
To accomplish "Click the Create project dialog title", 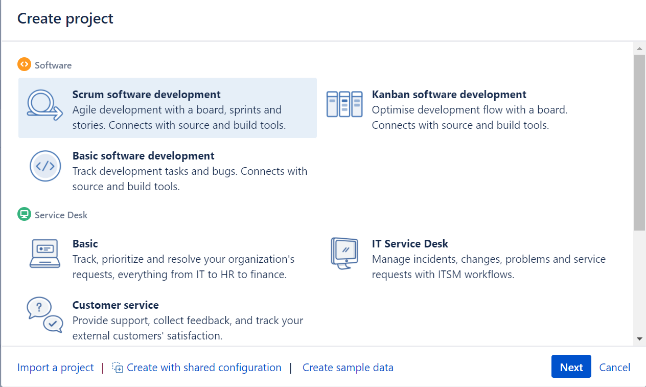I will tap(65, 18).
